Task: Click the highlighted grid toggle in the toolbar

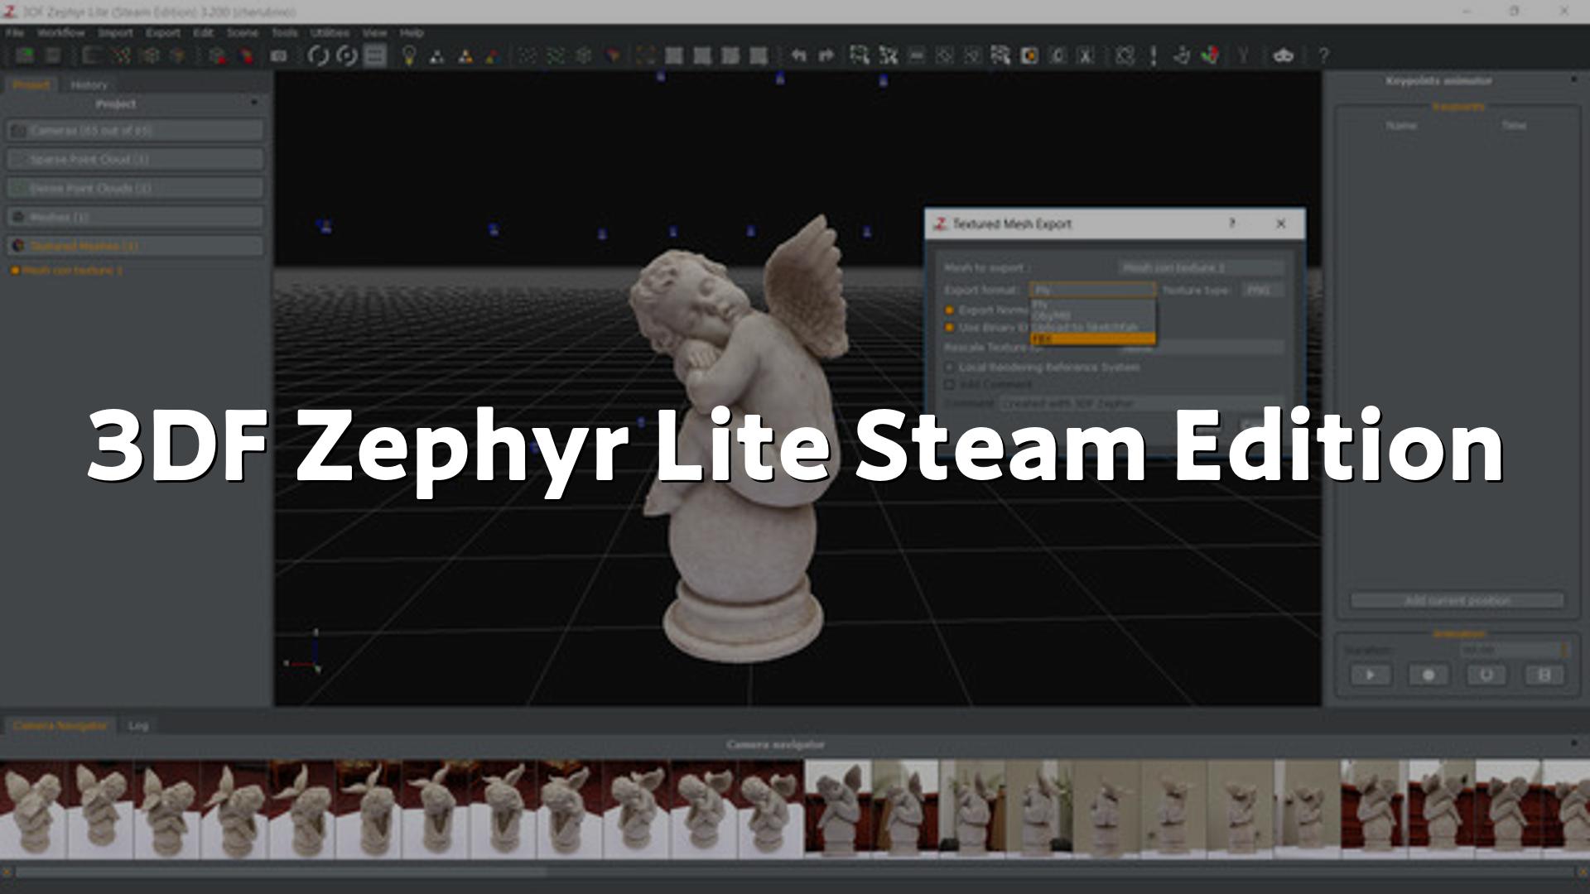Action: 375,55
